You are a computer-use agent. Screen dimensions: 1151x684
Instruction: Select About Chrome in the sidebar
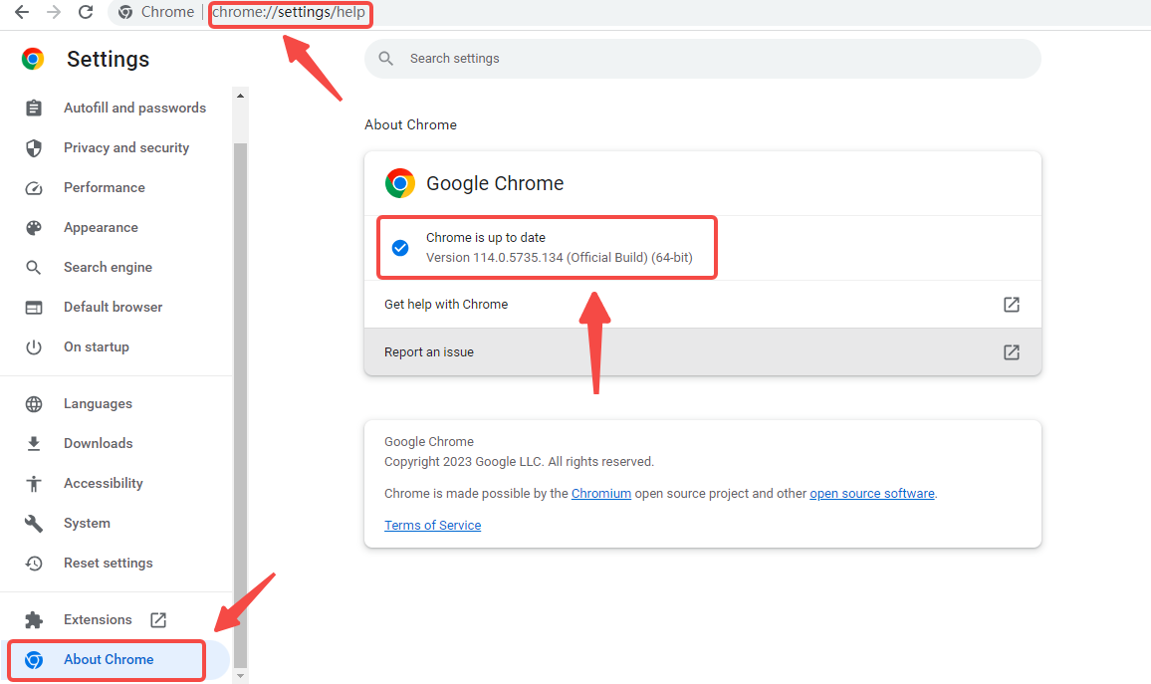tap(109, 659)
